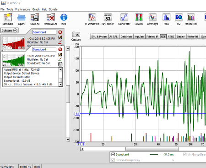Viewport: 206px width, 168px height.
Task: Click notes box down arrow
Action: click(60, 84)
